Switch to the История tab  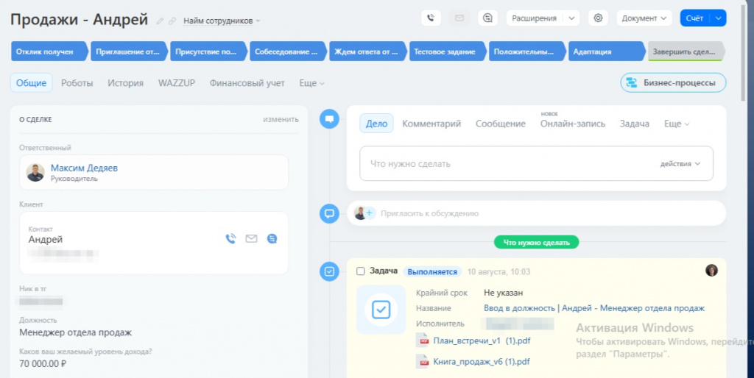point(125,83)
